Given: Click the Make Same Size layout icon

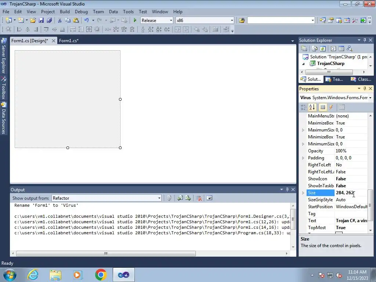Looking at the screenshot, I should coord(89,29).
